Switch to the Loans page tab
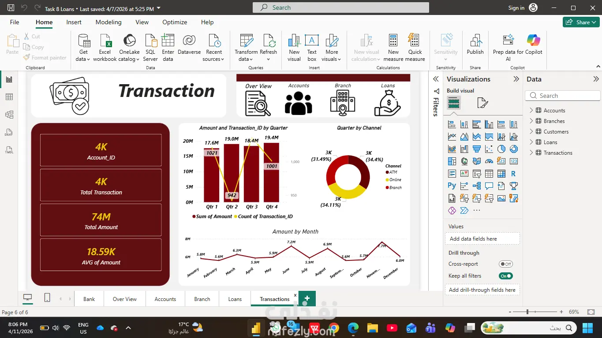Viewport: 602px width, 338px height. pyautogui.click(x=235, y=299)
